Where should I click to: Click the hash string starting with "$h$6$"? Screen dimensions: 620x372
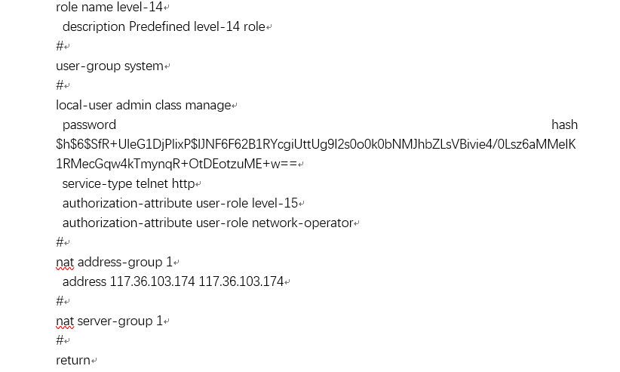coord(315,145)
